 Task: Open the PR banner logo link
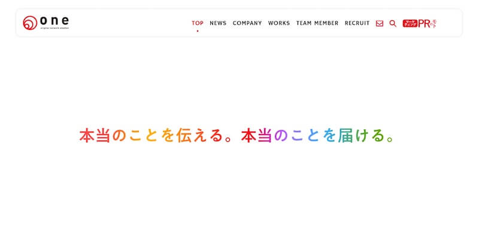click(x=420, y=23)
